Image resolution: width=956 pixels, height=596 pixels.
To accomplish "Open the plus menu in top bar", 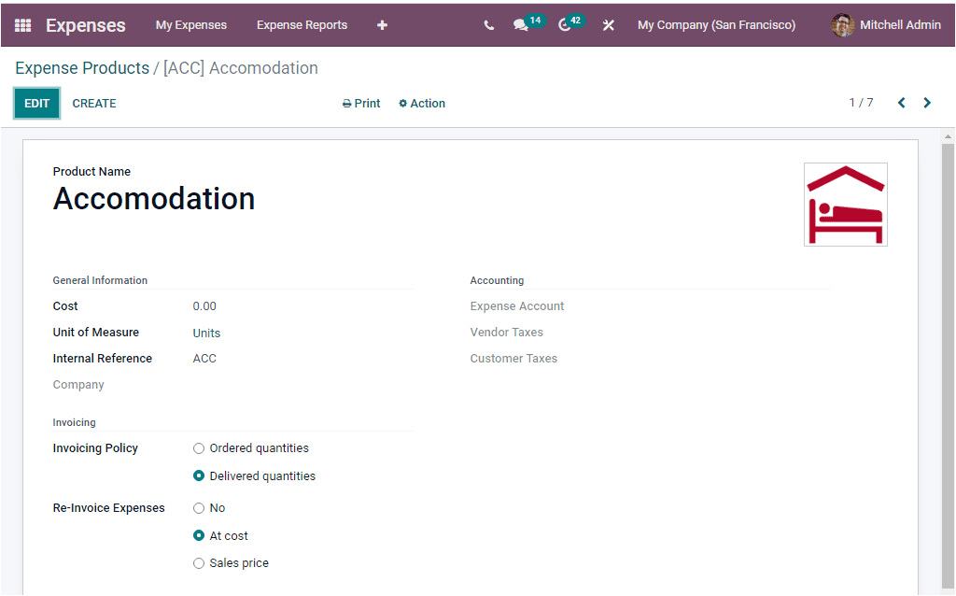I will [382, 24].
